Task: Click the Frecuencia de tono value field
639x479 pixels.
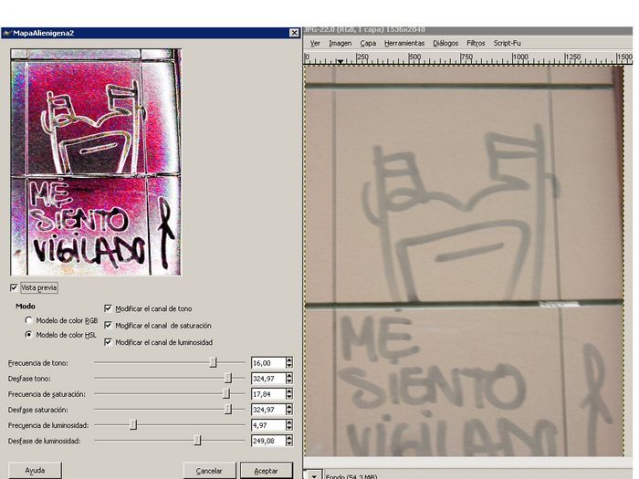Action: click(x=268, y=362)
